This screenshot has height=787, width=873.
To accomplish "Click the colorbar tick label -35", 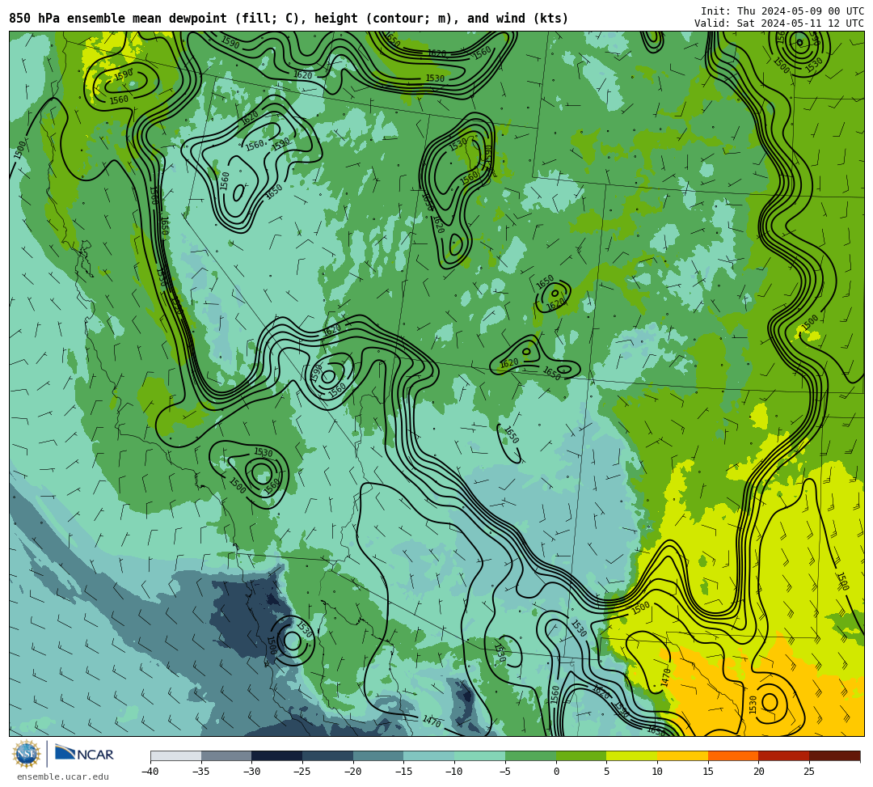I will tap(201, 772).
